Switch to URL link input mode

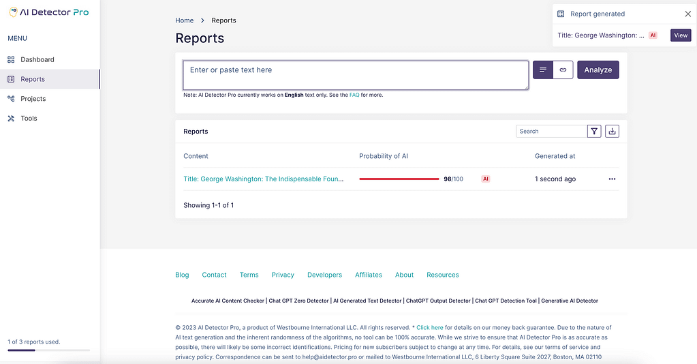563,70
